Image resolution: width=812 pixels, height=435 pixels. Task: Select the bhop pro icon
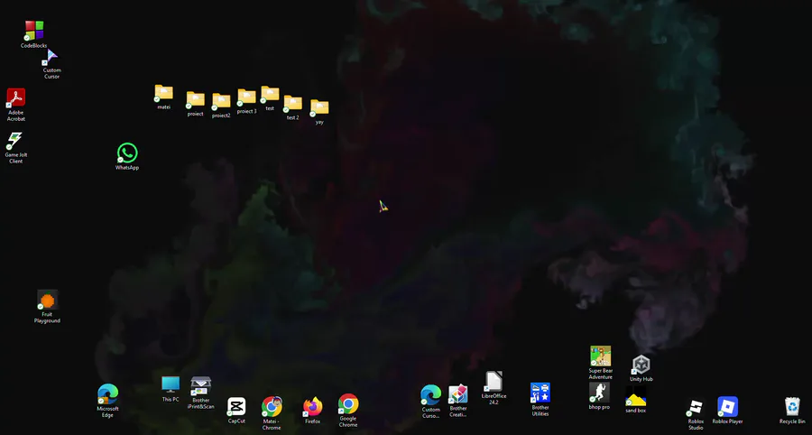[599, 393]
